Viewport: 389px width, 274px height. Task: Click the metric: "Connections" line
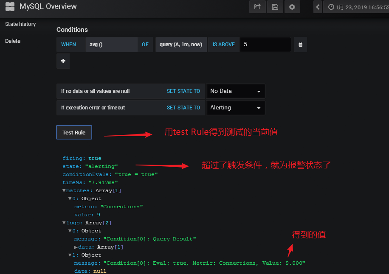pyautogui.click(x=108, y=207)
